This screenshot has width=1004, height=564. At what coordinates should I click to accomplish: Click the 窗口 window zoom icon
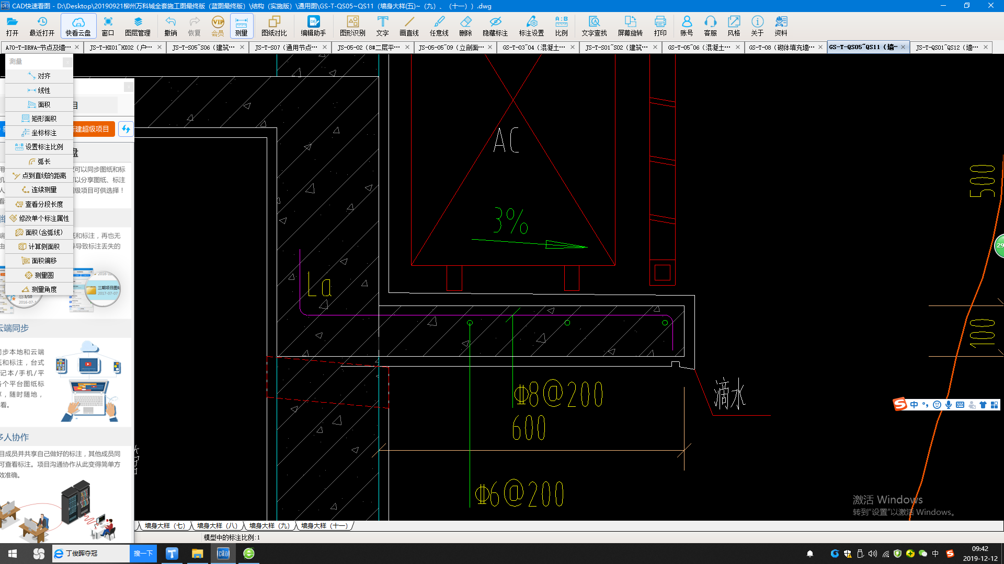point(108,26)
